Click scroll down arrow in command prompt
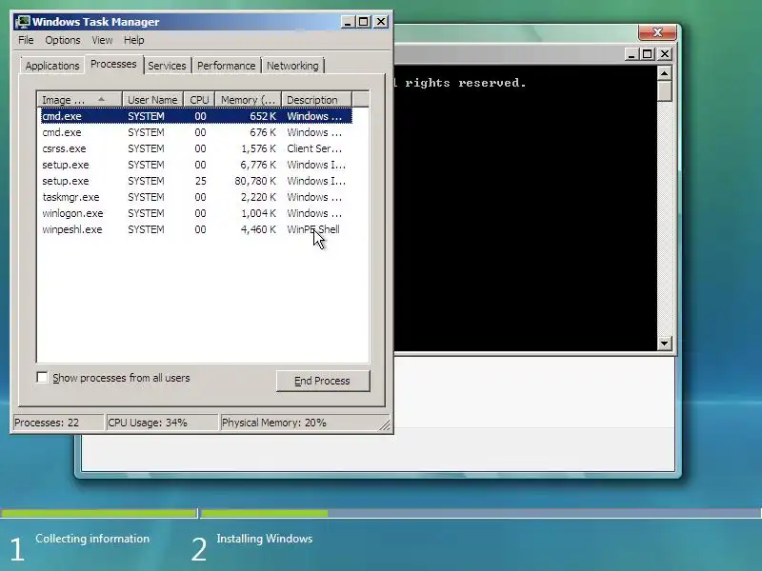Image resolution: width=762 pixels, height=571 pixels. pyautogui.click(x=664, y=344)
